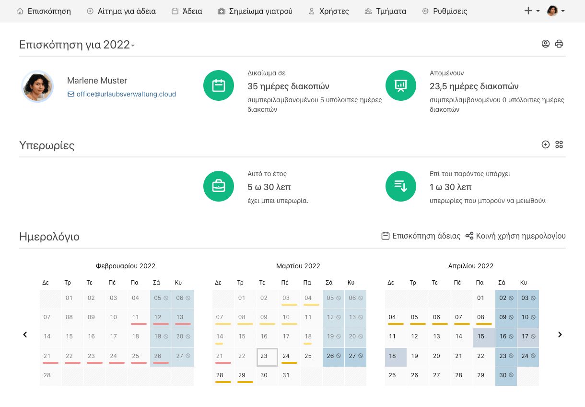Open the user avatar dropdown in navbar

[x=556, y=11]
